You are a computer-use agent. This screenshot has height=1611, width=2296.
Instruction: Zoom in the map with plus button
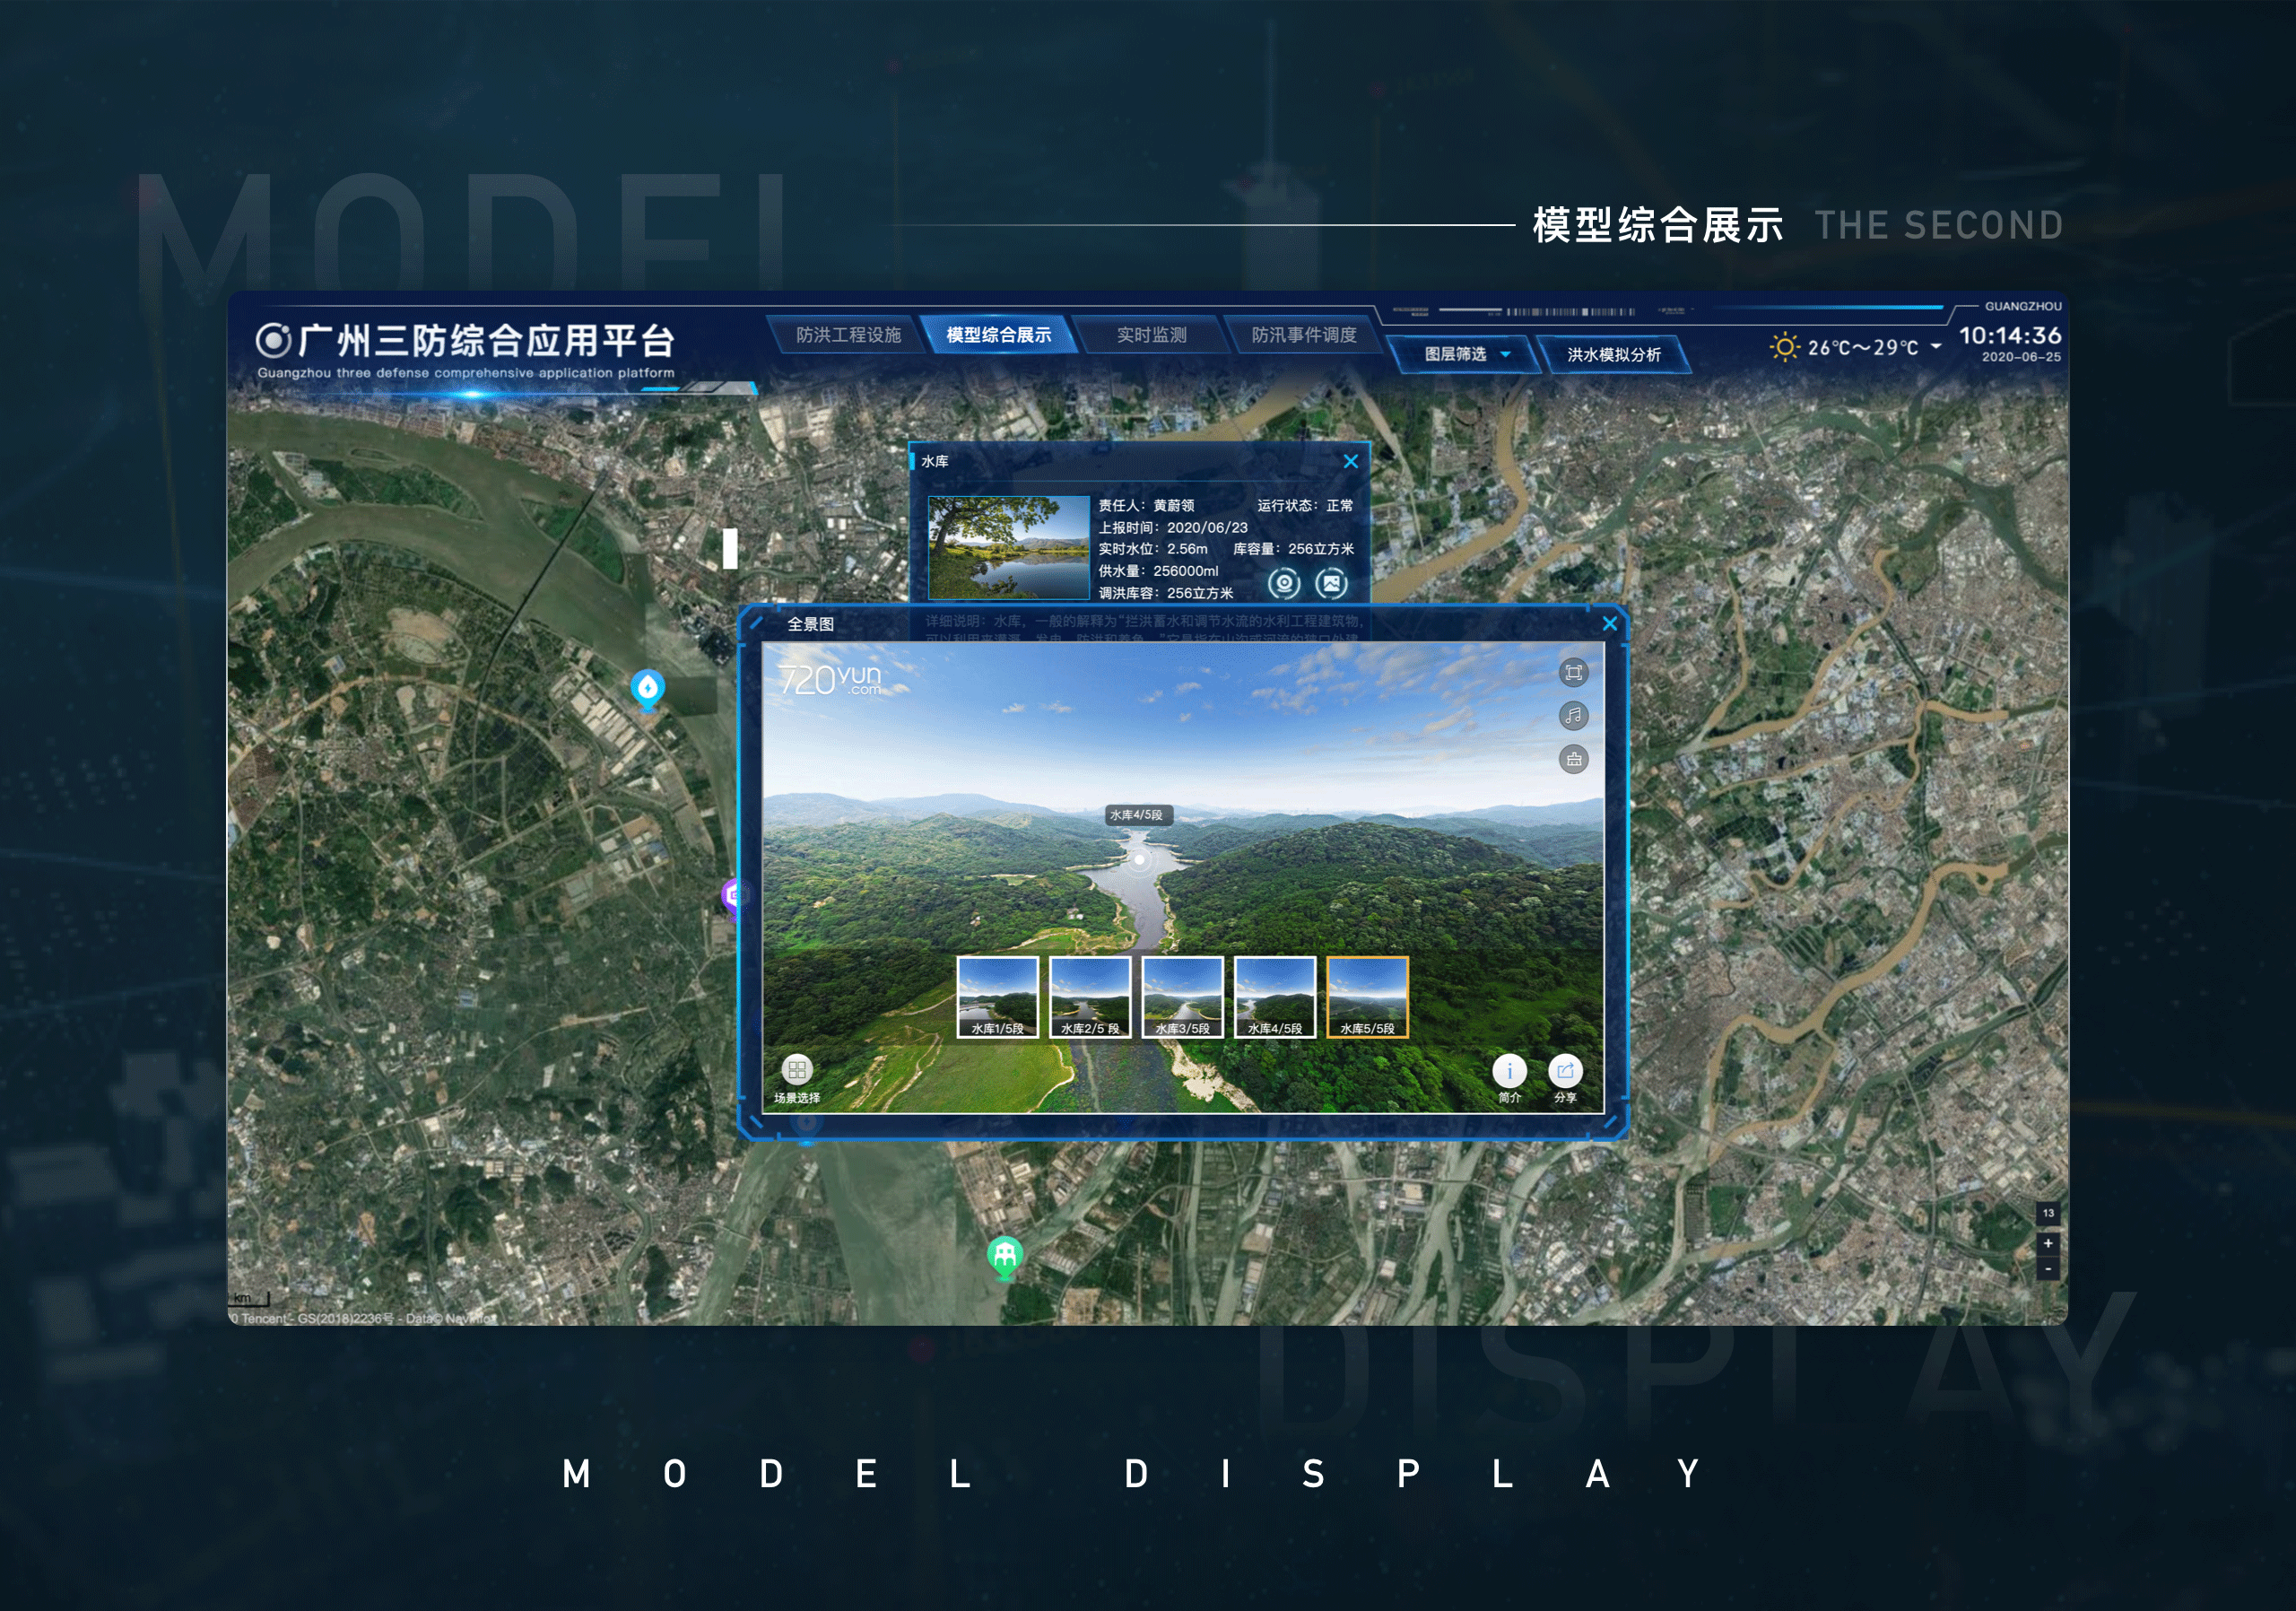pyautogui.click(x=2048, y=1243)
